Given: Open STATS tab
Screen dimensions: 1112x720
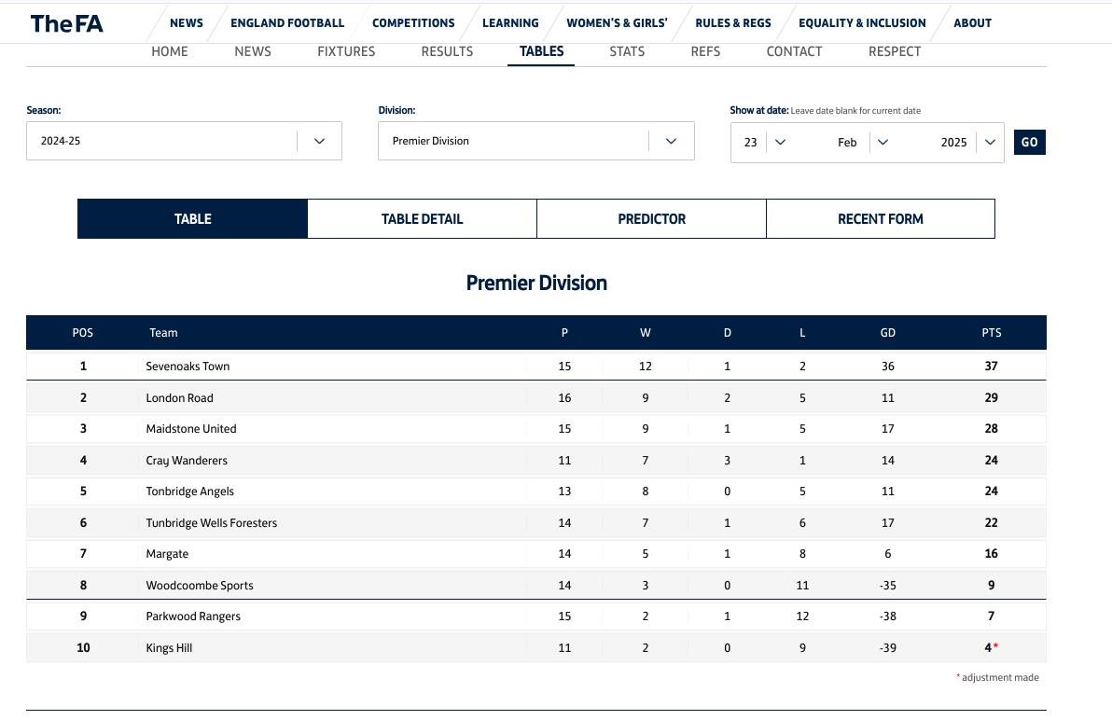Looking at the screenshot, I should 627,51.
